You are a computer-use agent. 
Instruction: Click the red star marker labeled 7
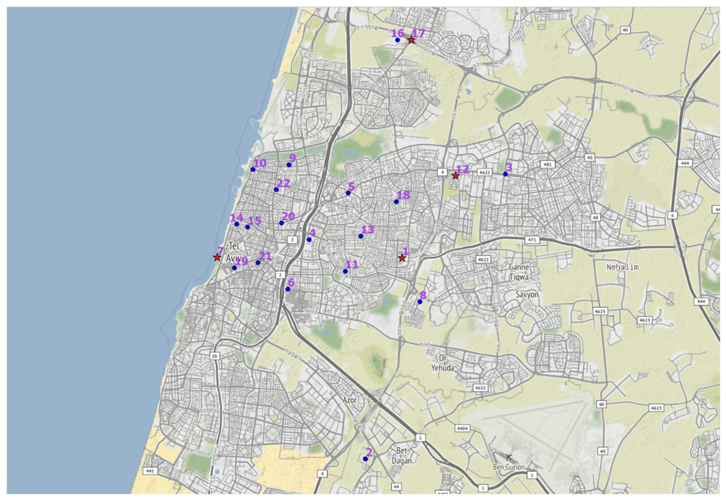[x=217, y=257]
